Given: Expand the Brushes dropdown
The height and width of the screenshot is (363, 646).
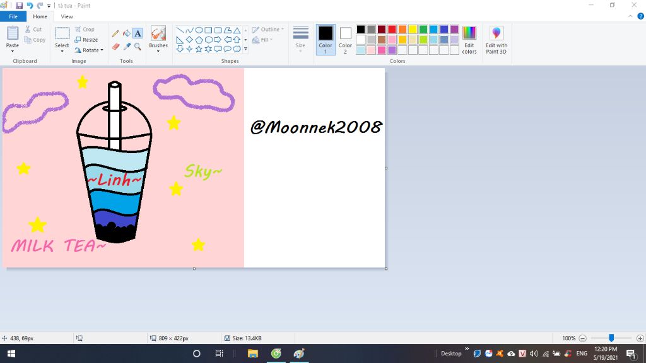Looking at the screenshot, I should tap(158, 51).
